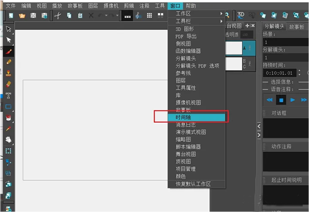Open the 故事板 menu
Viewport: 309px width, 212px height.
(75, 6)
